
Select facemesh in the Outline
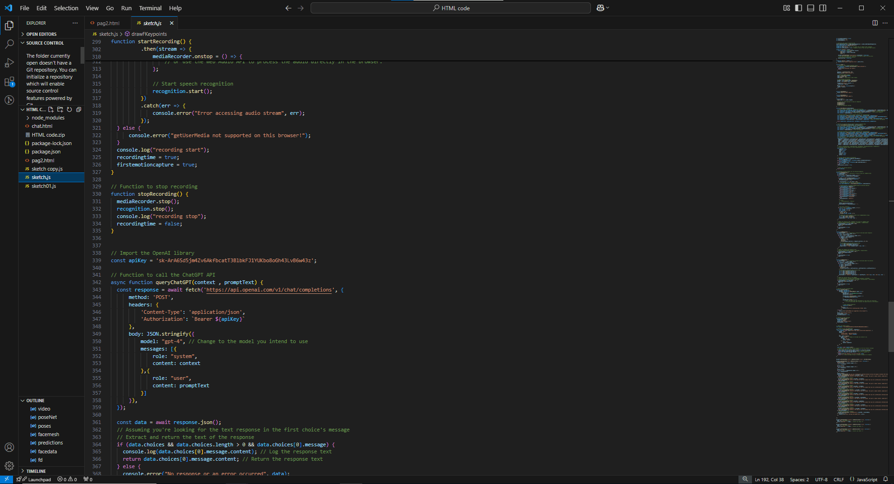(48, 434)
